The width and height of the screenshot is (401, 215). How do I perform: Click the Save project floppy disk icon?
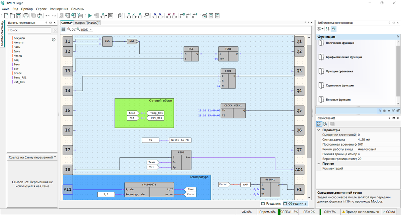click(19, 15)
